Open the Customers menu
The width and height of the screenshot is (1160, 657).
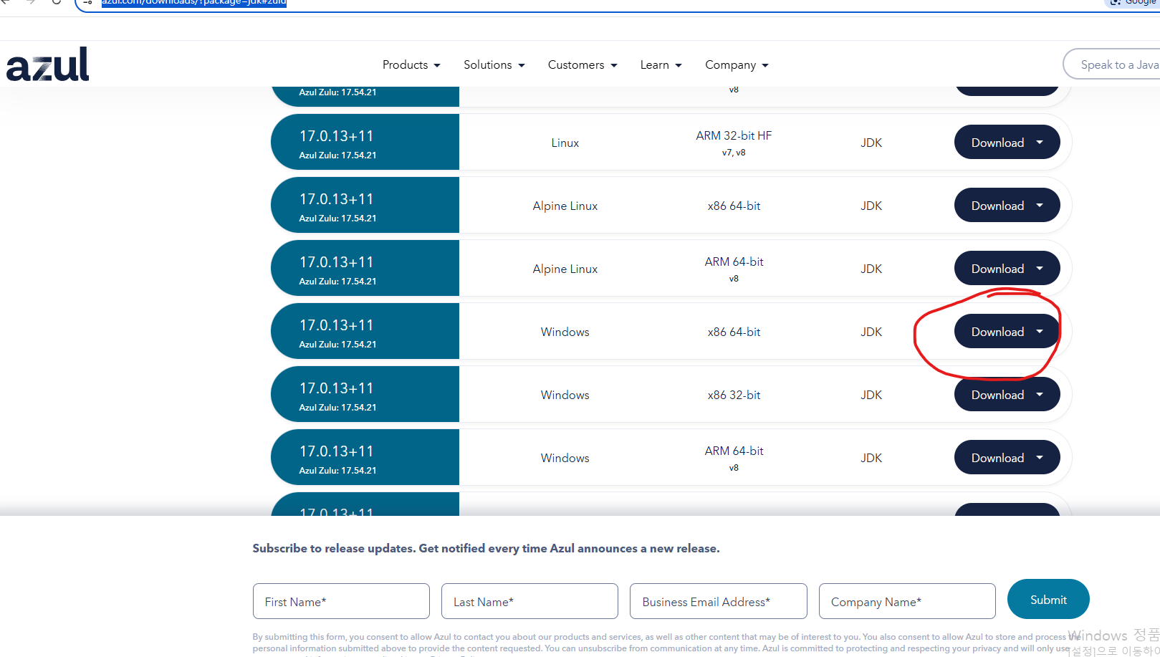(583, 64)
